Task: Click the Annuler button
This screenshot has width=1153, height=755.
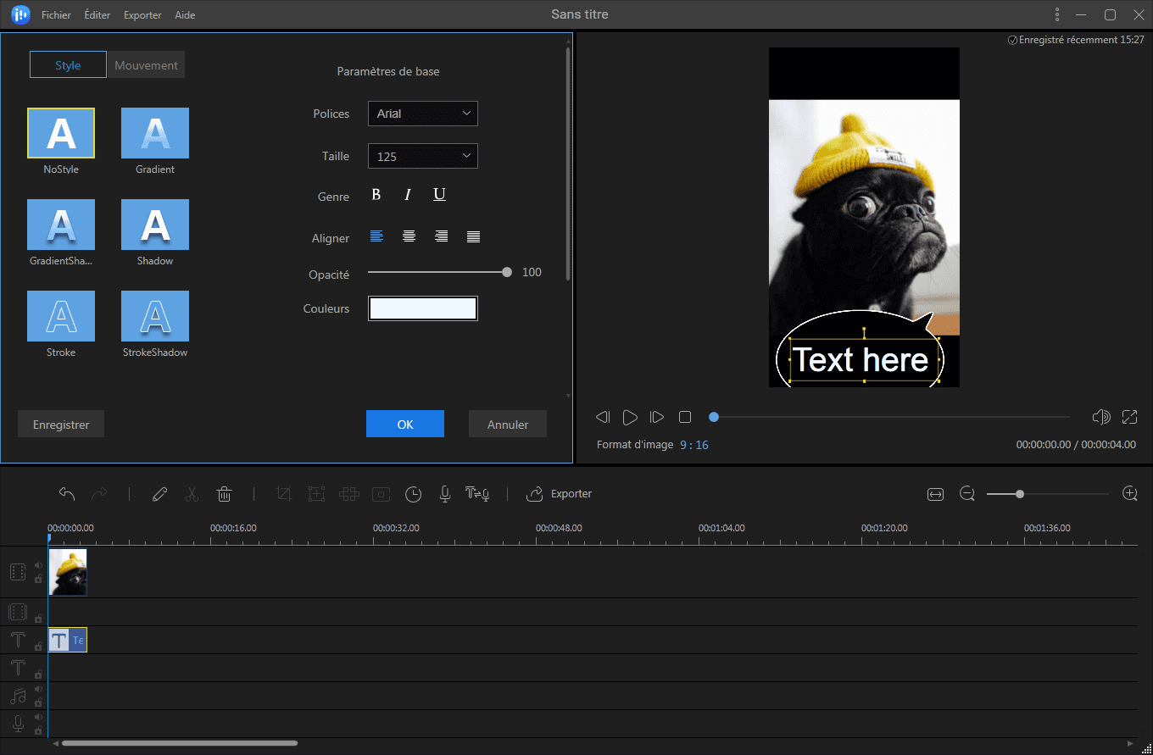Action: 508,425
